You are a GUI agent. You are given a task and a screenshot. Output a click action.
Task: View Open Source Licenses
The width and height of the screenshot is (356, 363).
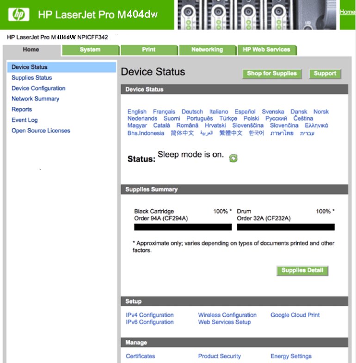pyautogui.click(x=41, y=131)
